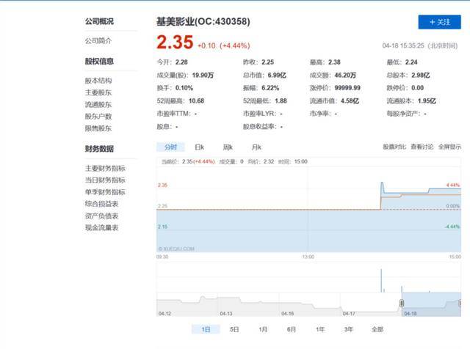This screenshot has height=349, width=470.
Task: Click the current price 2.35
Action: (x=175, y=42)
